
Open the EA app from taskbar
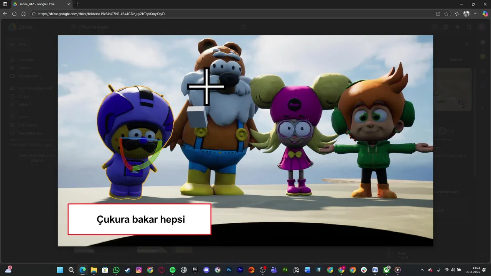(251, 270)
